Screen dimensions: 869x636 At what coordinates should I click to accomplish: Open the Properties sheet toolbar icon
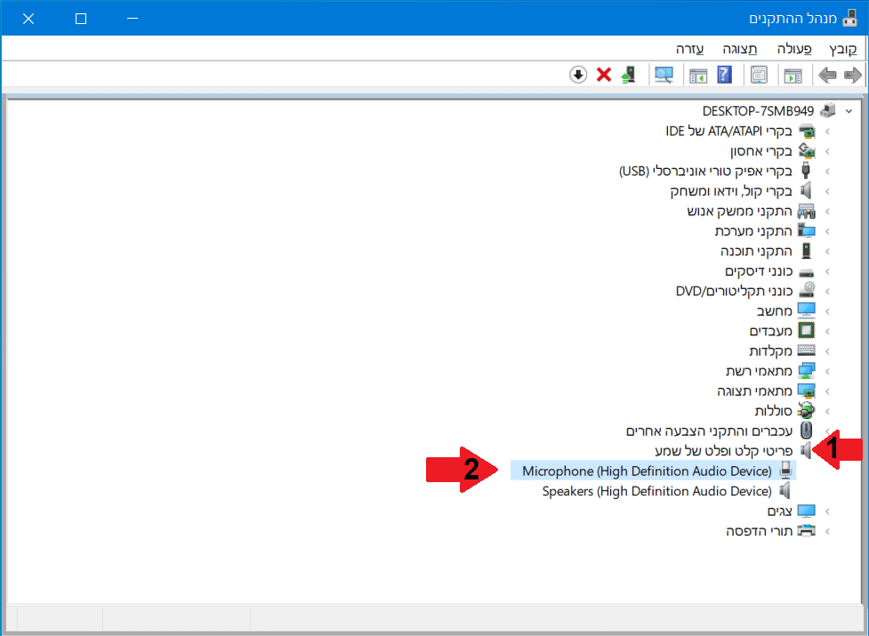pos(759,75)
